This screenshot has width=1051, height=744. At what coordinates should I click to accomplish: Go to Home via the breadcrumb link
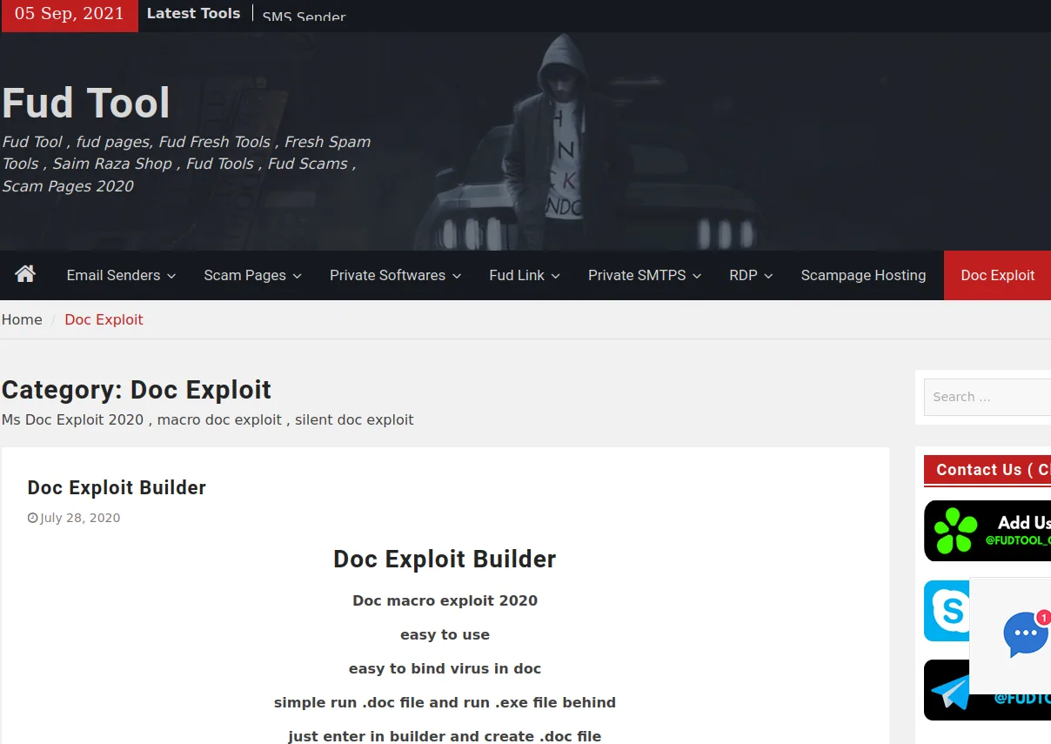[21, 319]
